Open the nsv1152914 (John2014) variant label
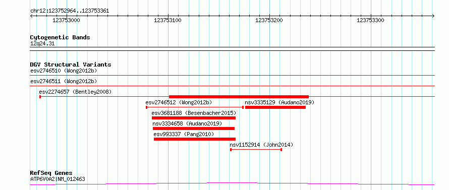 pyautogui.click(x=261, y=145)
